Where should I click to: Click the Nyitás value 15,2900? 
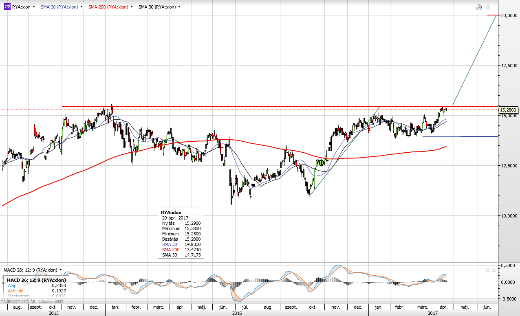coord(193,223)
